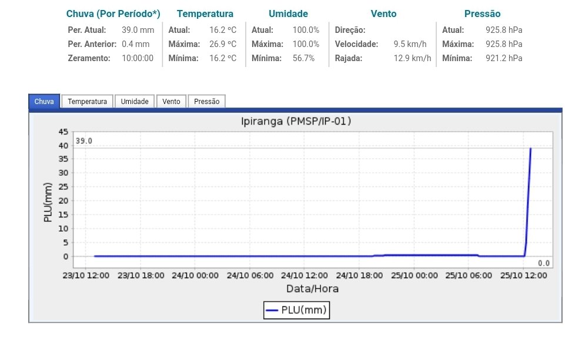Switch to the Temperatura tab

click(87, 102)
